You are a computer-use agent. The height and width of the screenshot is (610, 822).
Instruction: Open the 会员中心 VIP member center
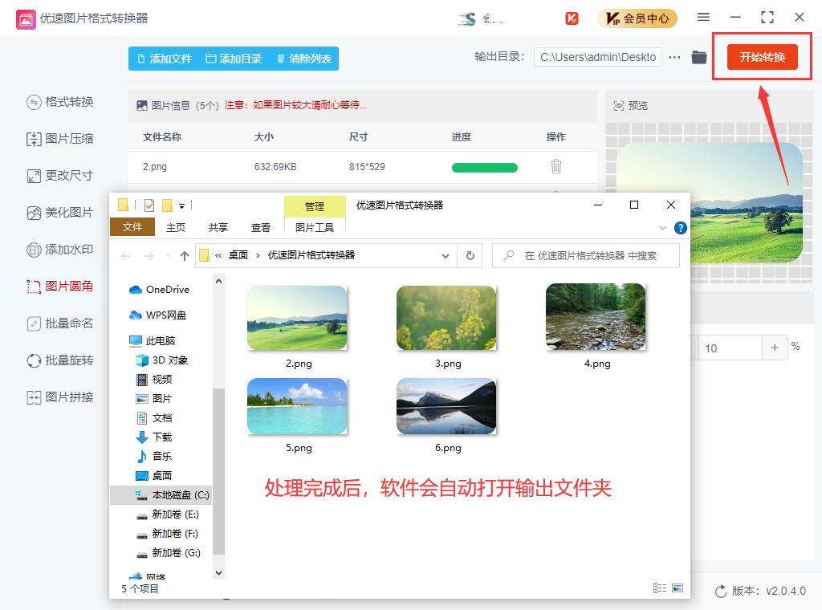[x=637, y=18]
